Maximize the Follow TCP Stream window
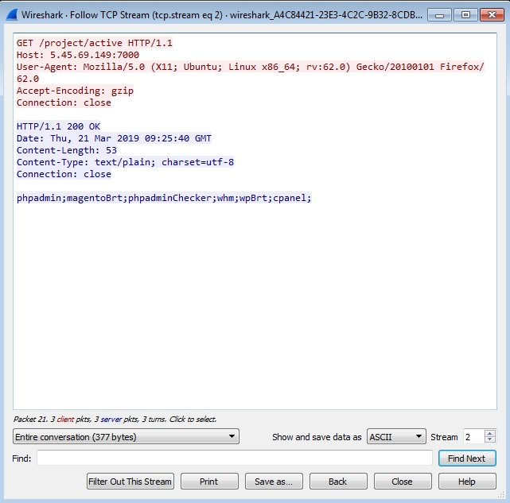 coord(465,14)
